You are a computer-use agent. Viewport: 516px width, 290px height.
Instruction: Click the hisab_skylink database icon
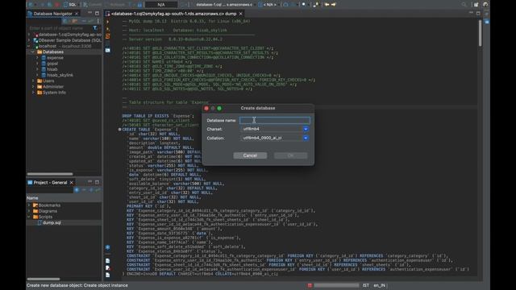pyautogui.click(x=44, y=75)
